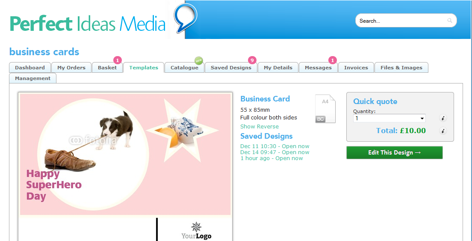Click the Basket notification badge
The image size is (472, 241).
(x=118, y=60)
